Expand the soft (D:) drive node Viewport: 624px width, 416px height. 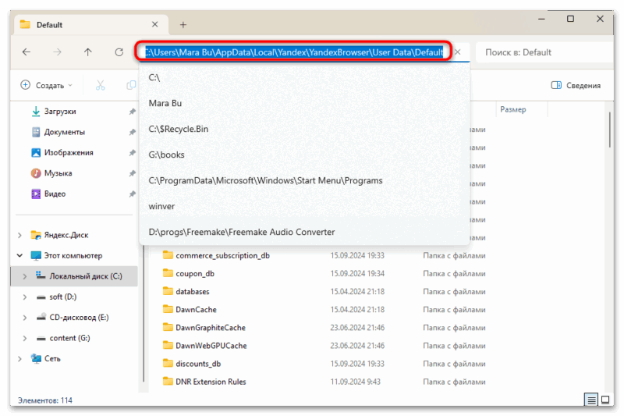coord(25,297)
